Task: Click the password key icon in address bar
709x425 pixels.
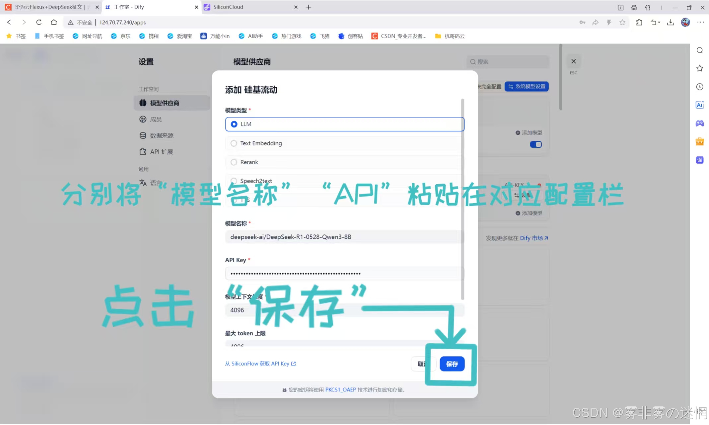Action: pyautogui.click(x=582, y=22)
